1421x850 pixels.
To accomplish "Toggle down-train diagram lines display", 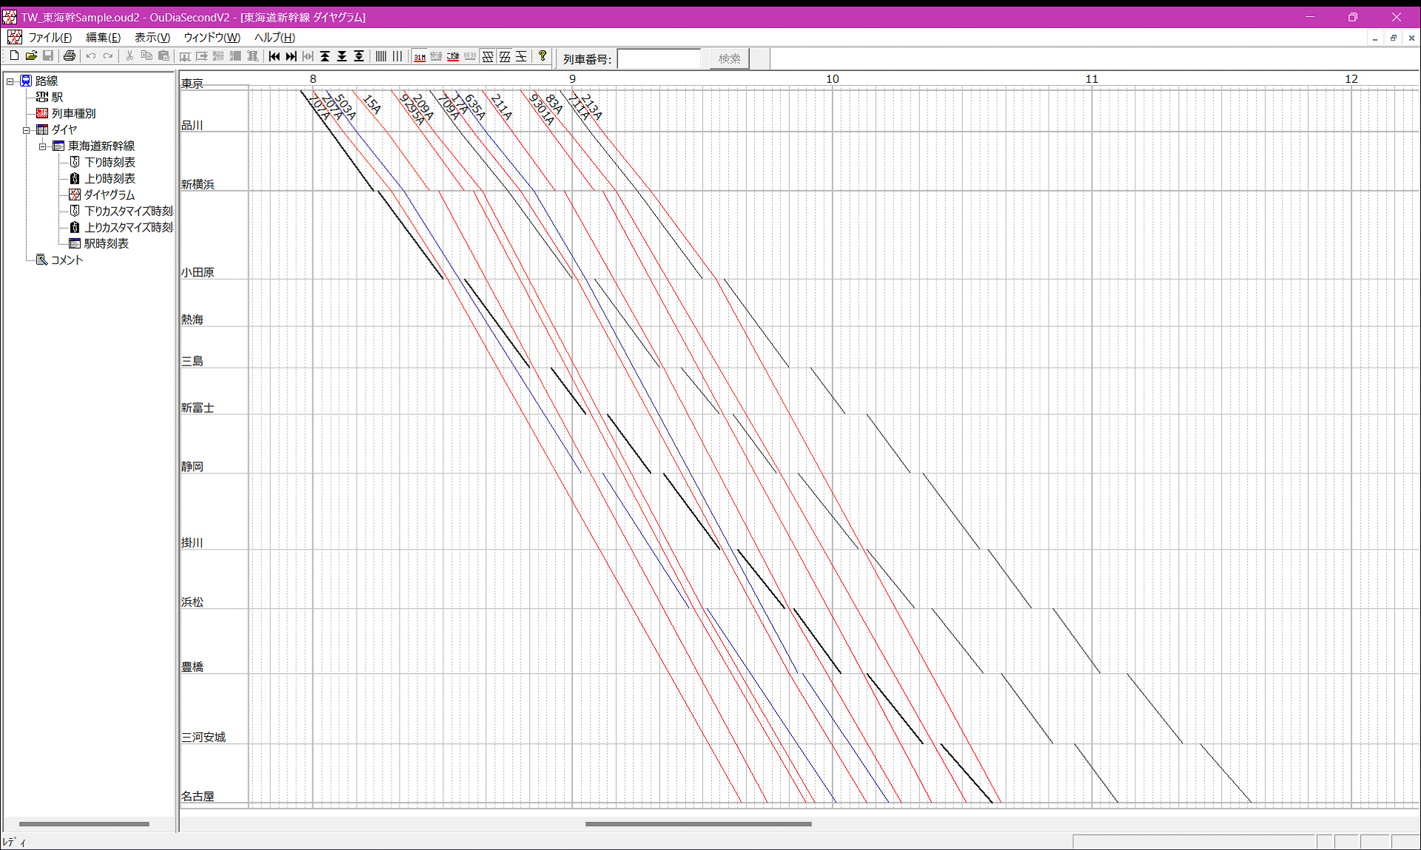I will tap(488, 56).
